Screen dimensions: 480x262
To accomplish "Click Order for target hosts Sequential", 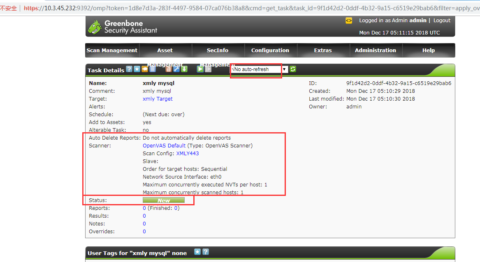I will (185, 169).
